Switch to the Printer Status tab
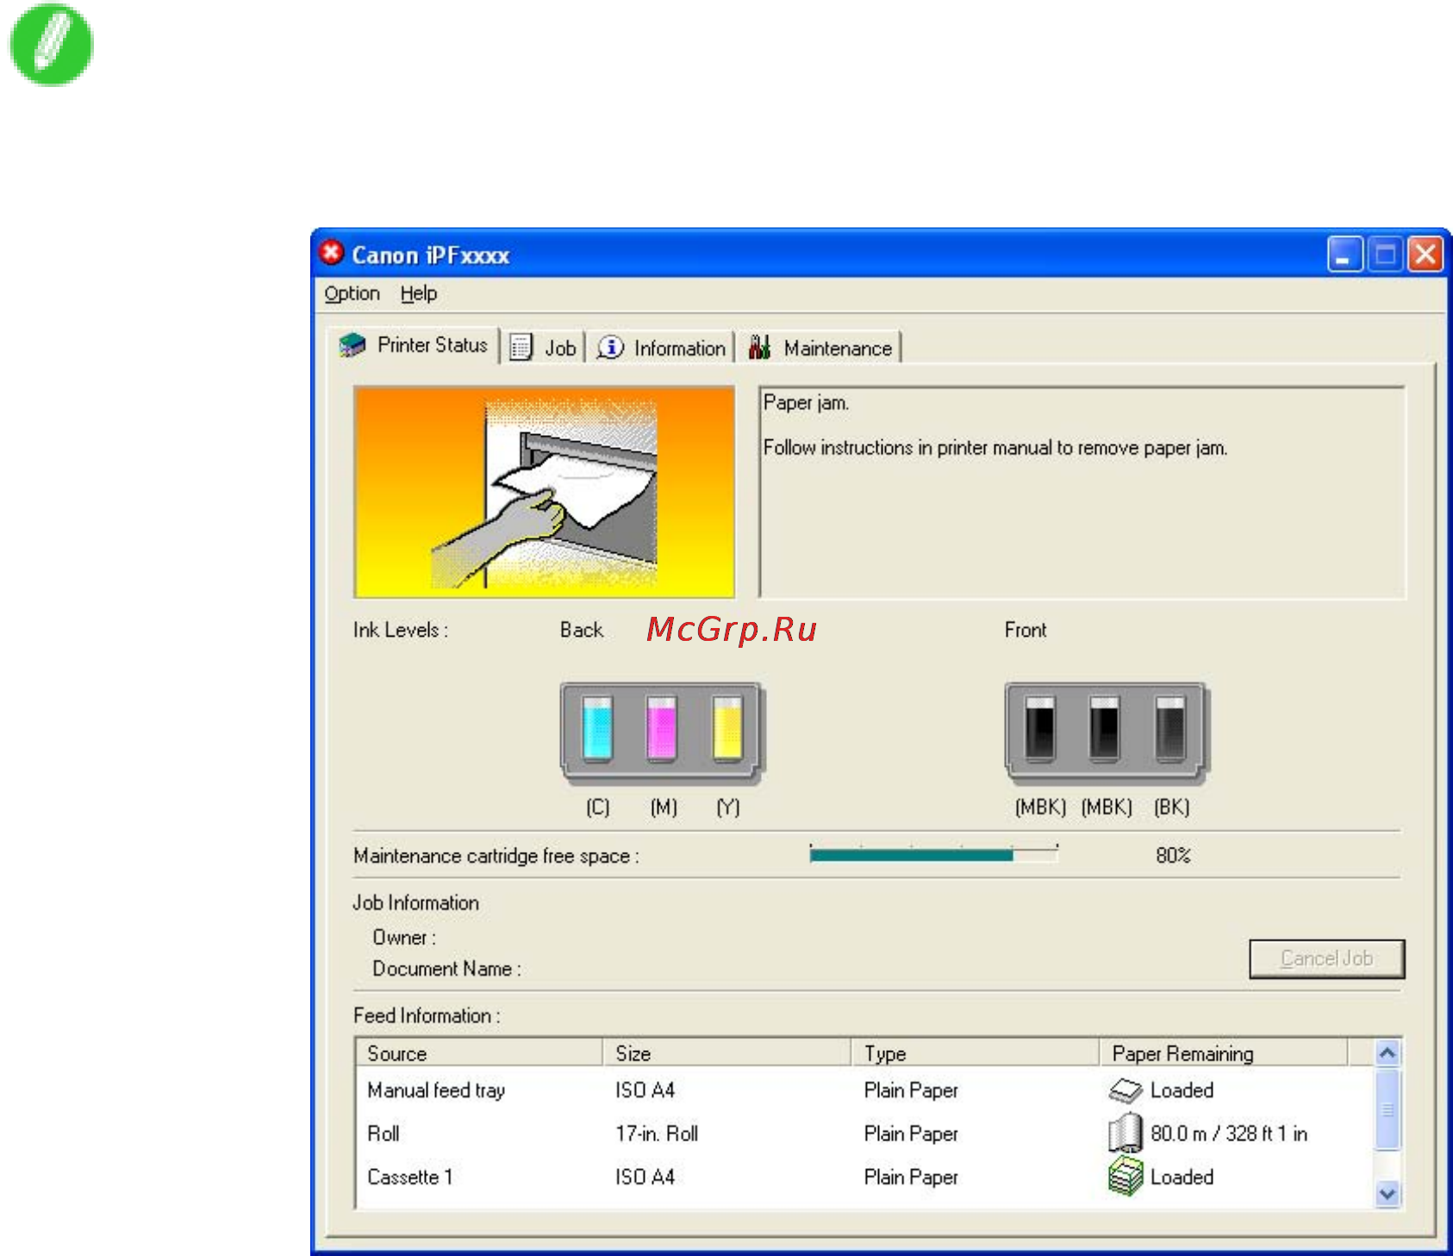Screen dimensions: 1453x1256 coord(415,345)
